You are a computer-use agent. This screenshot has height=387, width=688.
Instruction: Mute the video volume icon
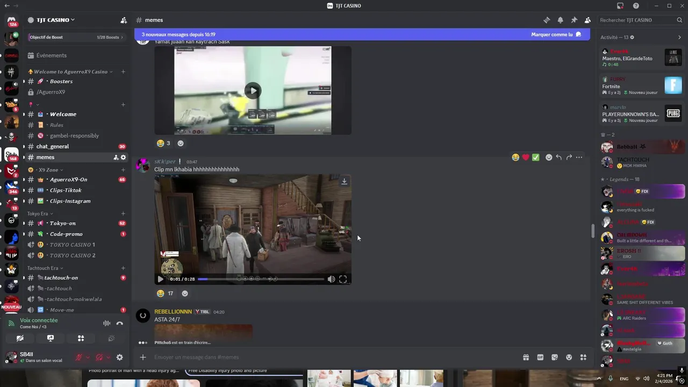coord(331,279)
